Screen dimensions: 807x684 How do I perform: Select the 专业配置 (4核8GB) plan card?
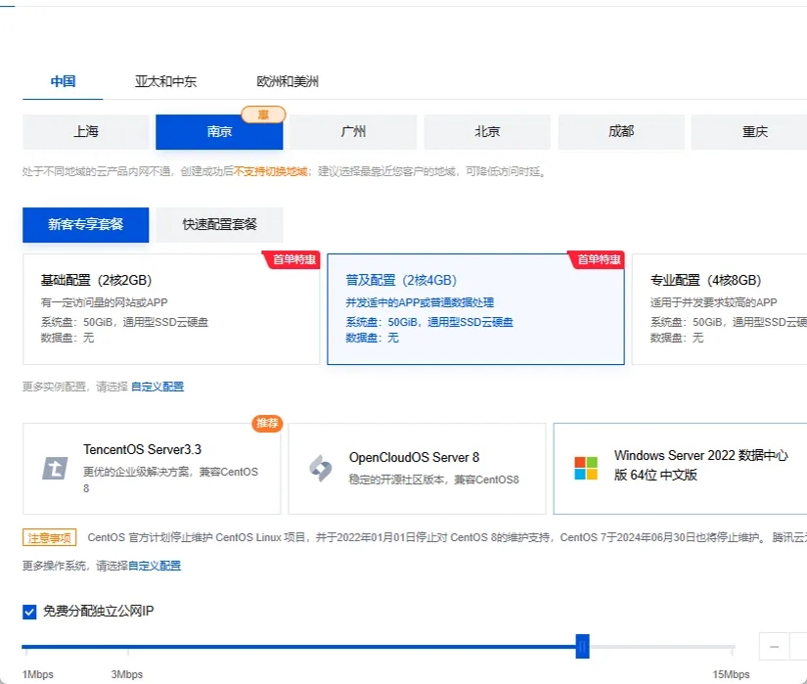tap(724, 308)
